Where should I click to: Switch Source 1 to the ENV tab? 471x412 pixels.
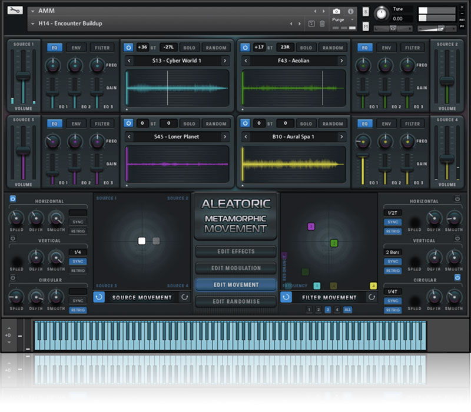[x=77, y=48]
